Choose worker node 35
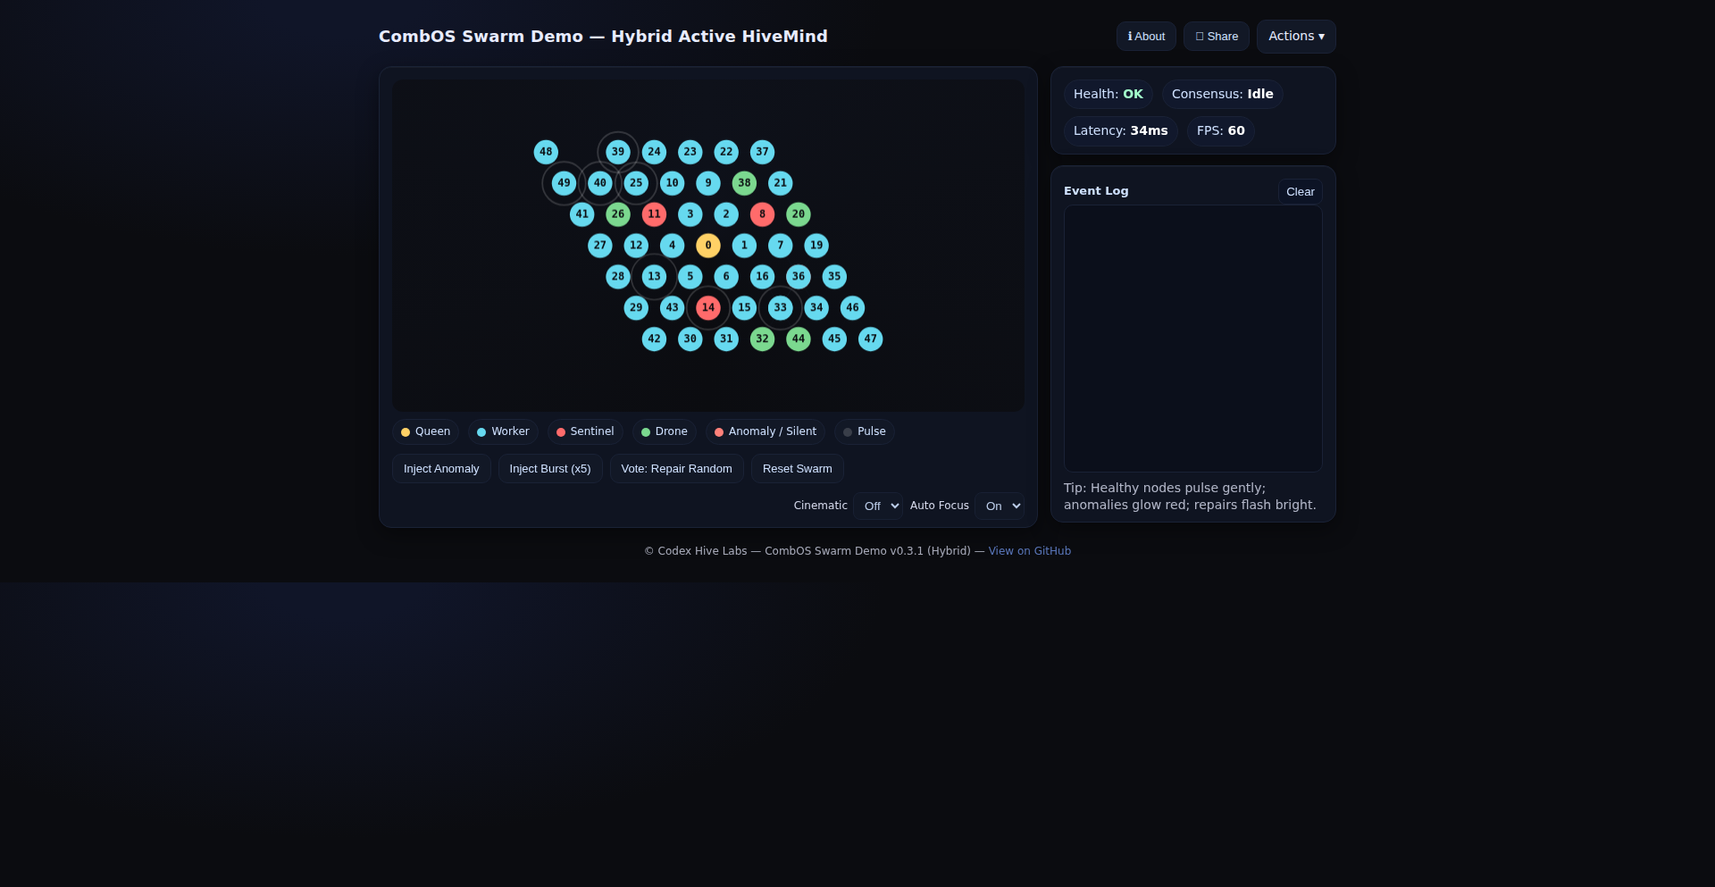The width and height of the screenshot is (1715, 887). [834, 277]
